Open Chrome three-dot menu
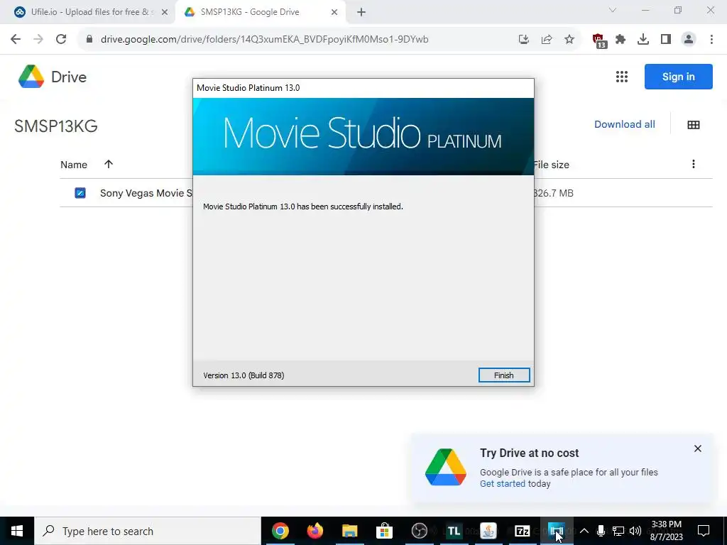This screenshot has width=727, height=545. click(x=711, y=40)
